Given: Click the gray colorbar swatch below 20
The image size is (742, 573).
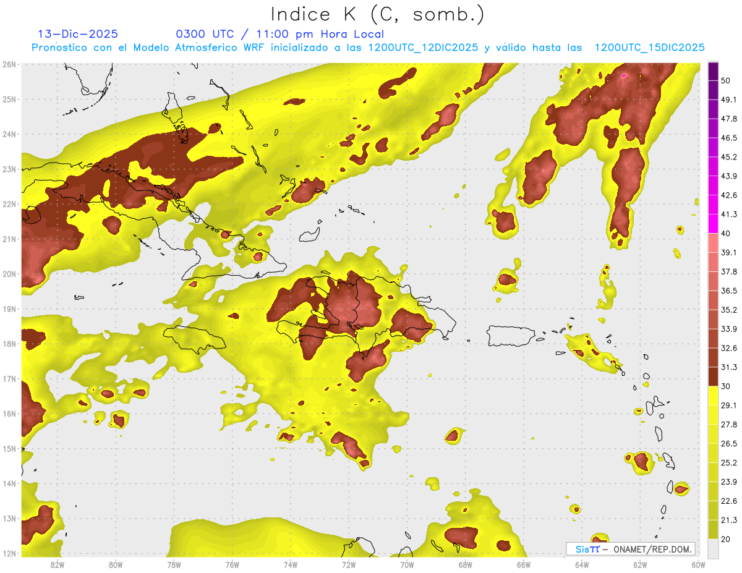Looking at the screenshot, I should point(713,548).
